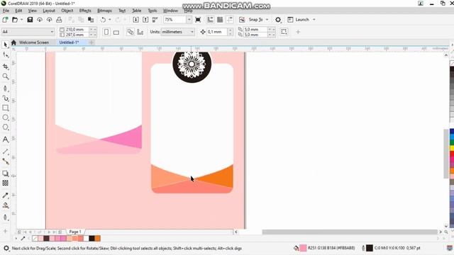This screenshot has width=454, height=255.
Task: Save the document with floppy icon
Action: tap(30, 20)
